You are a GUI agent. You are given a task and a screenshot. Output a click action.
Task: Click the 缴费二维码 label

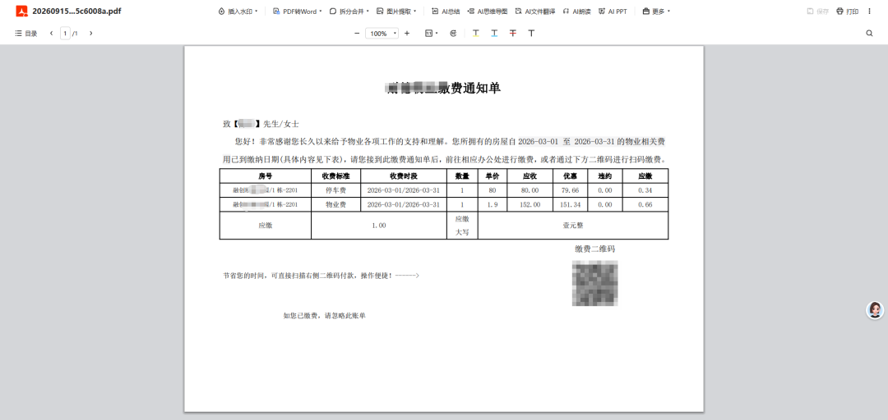tap(595, 249)
